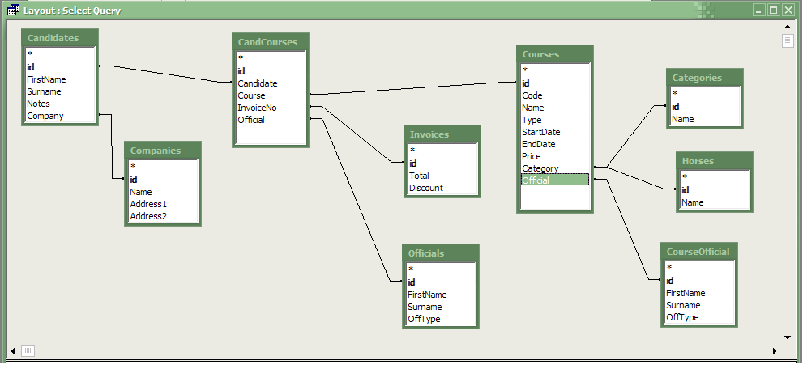
Task: Select the CandCourses table title bar
Action: (x=271, y=42)
